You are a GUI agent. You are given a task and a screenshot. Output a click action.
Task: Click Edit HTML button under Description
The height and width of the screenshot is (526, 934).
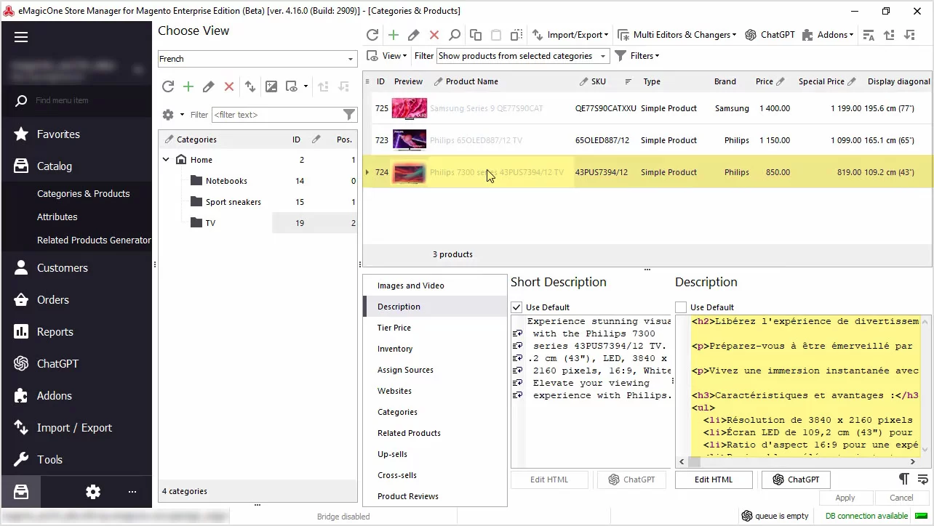coord(714,480)
